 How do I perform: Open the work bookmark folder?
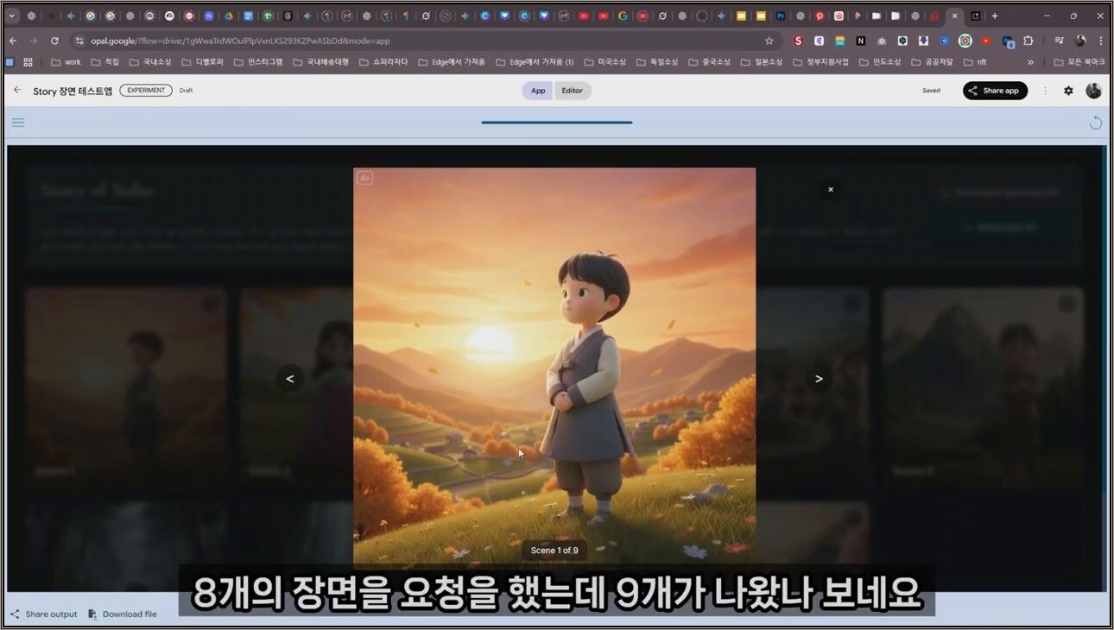[66, 62]
